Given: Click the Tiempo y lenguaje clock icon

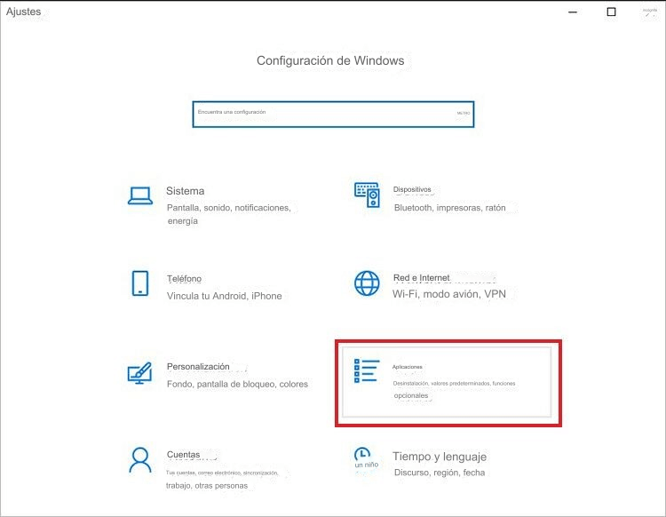Looking at the screenshot, I should [362, 454].
